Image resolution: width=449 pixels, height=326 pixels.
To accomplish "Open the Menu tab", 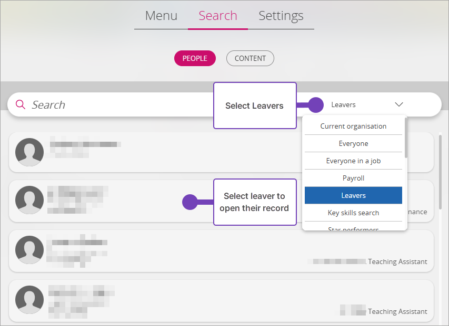I will point(161,16).
